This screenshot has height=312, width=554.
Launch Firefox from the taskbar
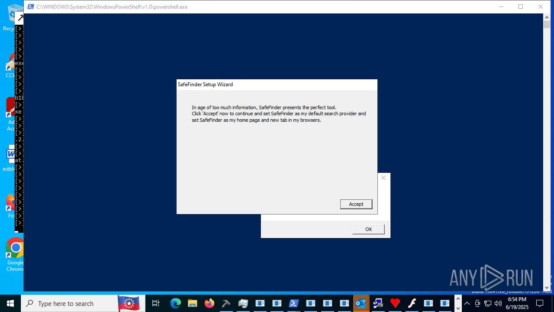click(x=209, y=303)
